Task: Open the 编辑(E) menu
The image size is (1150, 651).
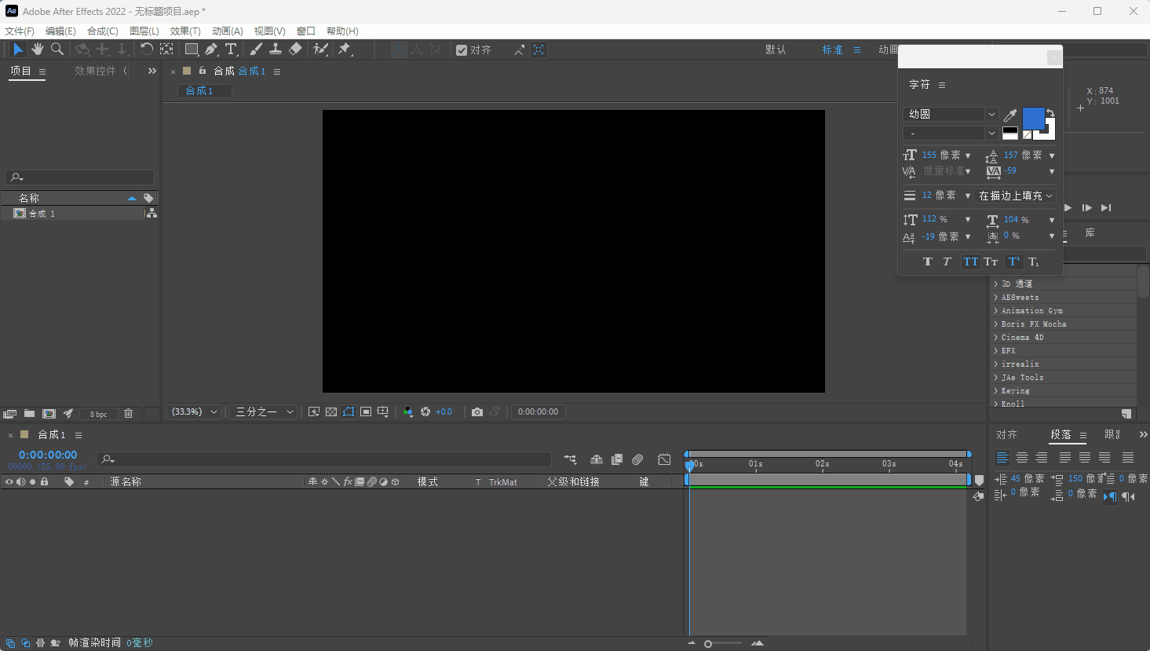Action: coord(60,31)
